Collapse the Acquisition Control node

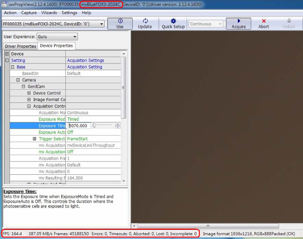[29, 106]
